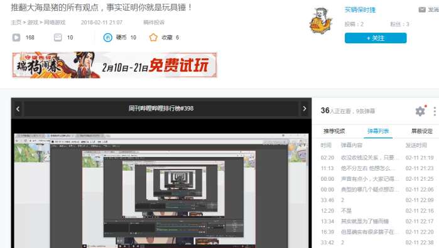Click the 36人正在看 viewer count
This screenshot has height=248, width=439.
click(x=336, y=111)
